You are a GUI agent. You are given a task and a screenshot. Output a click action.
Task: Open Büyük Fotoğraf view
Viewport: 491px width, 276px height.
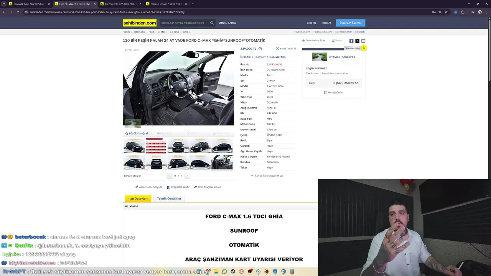(x=137, y=133)
